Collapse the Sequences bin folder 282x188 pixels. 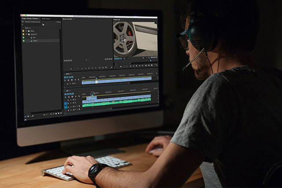27,34
